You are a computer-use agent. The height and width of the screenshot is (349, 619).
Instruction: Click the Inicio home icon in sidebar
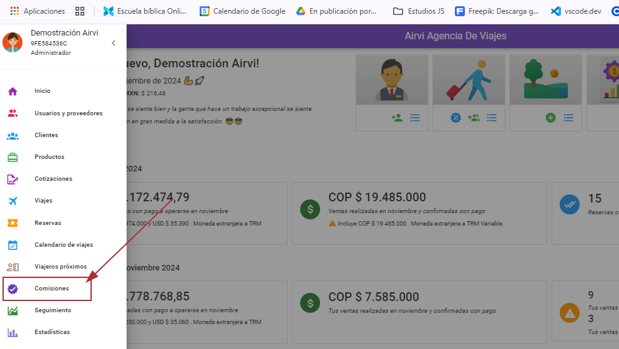pos(12,91)
